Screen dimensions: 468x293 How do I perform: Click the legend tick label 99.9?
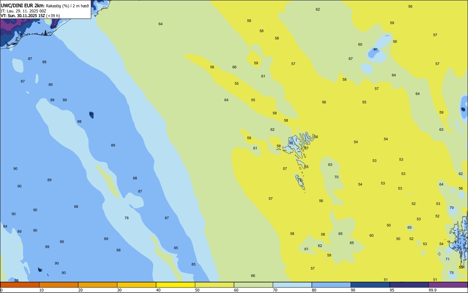[432, 290]
